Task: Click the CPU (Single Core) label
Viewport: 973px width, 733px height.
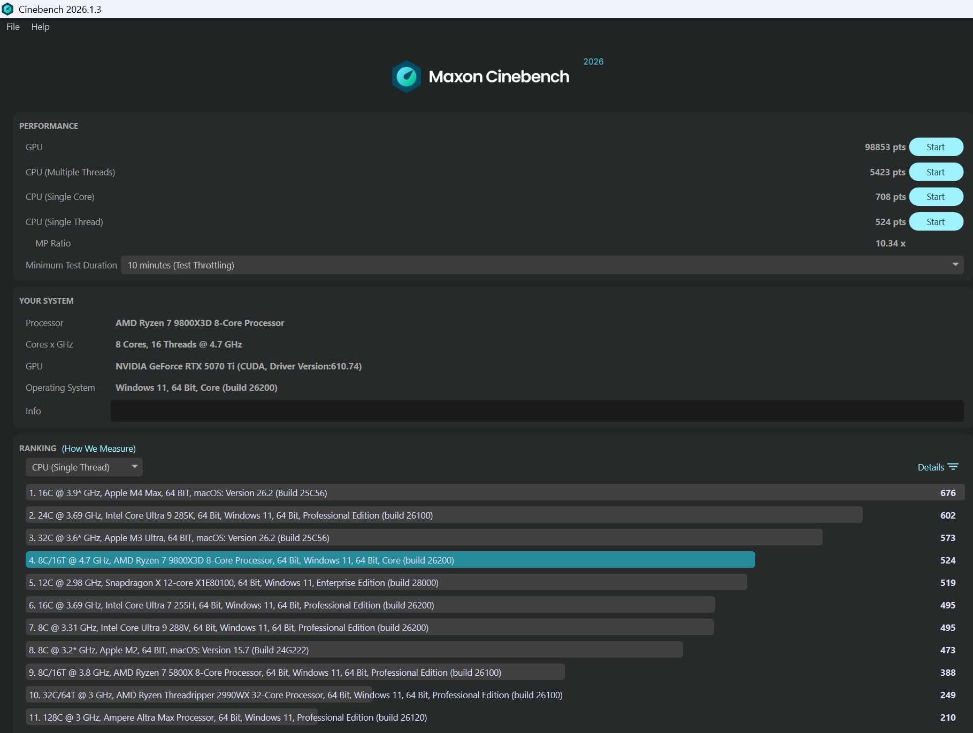Action: point(60,197)
